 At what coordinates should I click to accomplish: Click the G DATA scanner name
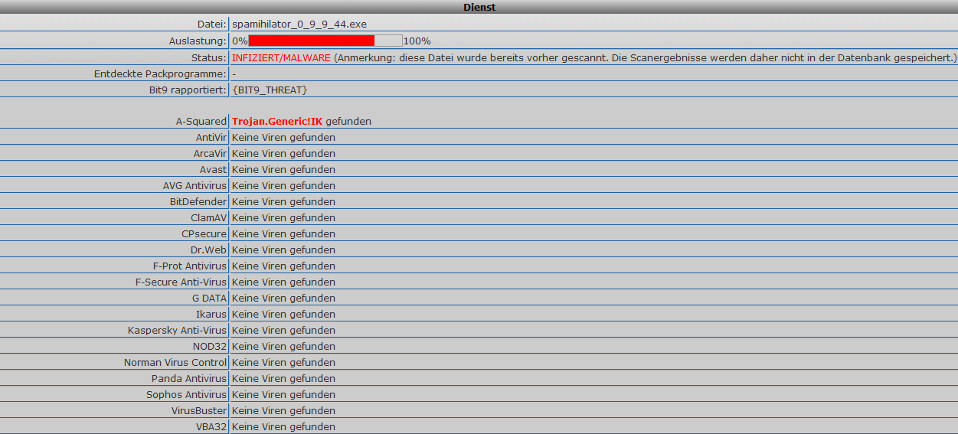[210, 298]
